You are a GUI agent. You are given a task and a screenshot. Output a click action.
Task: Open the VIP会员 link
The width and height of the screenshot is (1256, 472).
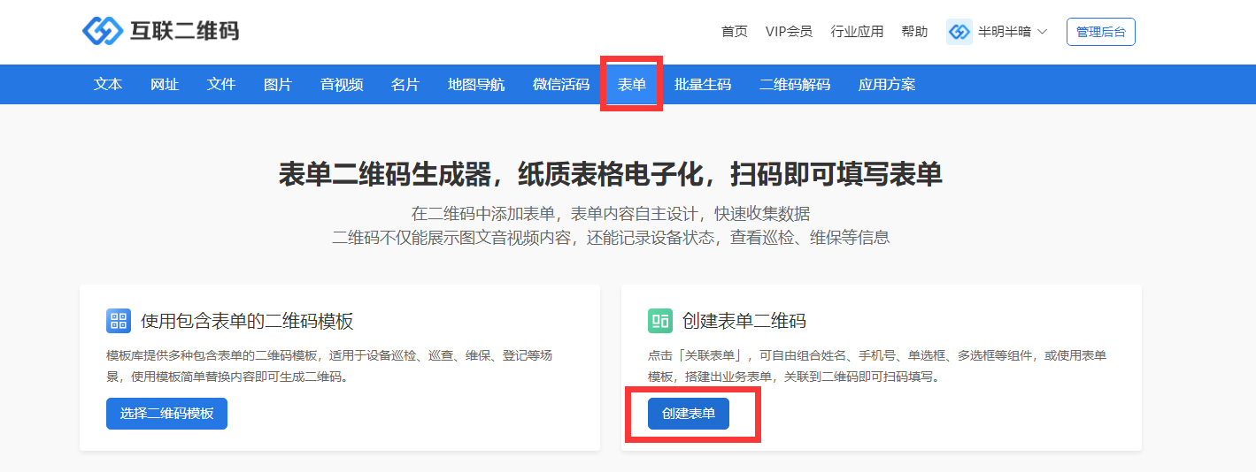[789, 32]
